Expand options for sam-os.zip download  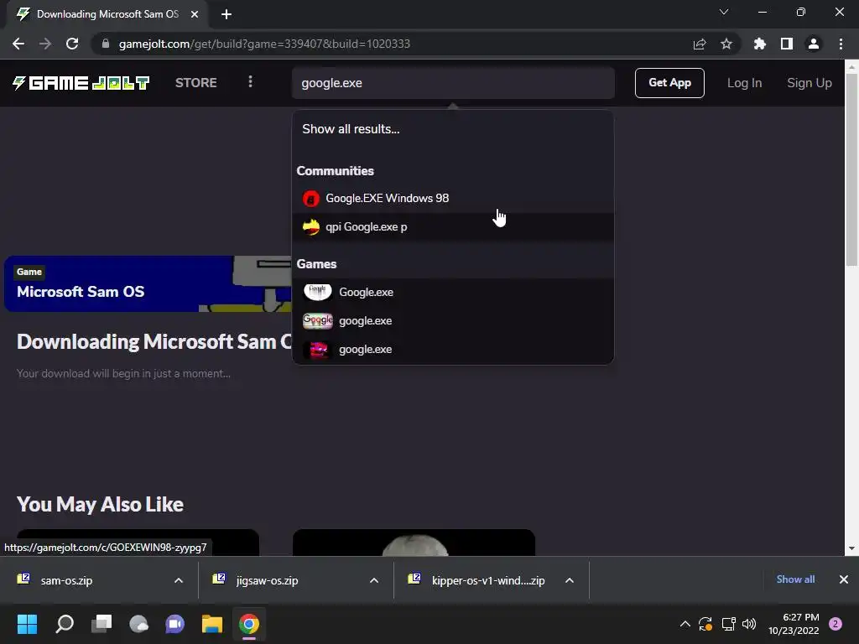click(x=179, y=580)
